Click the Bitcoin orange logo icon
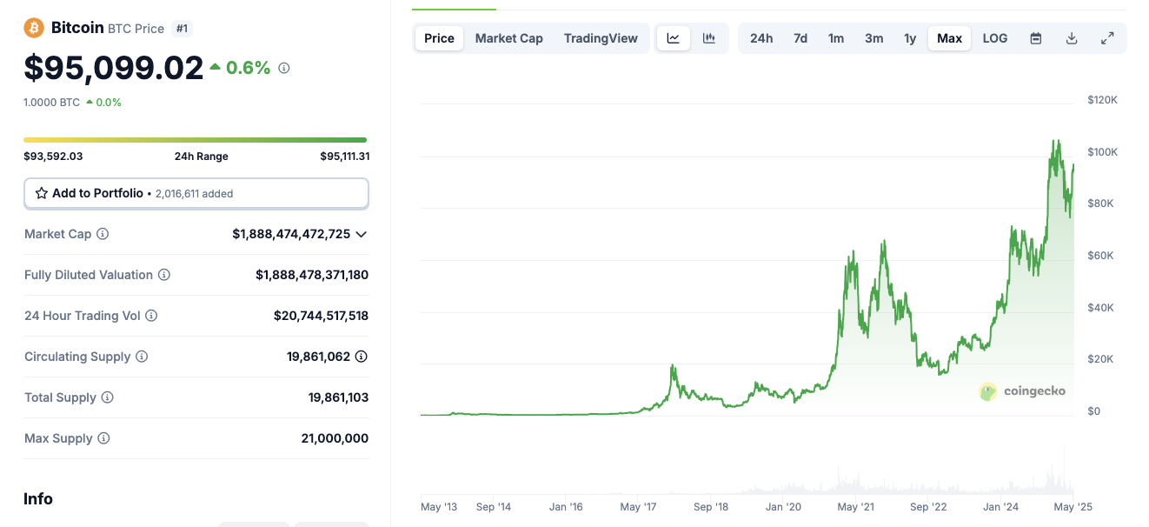This screenshot has width=1149, height=527. pos(34,28)
